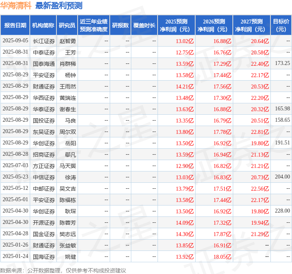Click the 华海清科 title text

(16, 5)
